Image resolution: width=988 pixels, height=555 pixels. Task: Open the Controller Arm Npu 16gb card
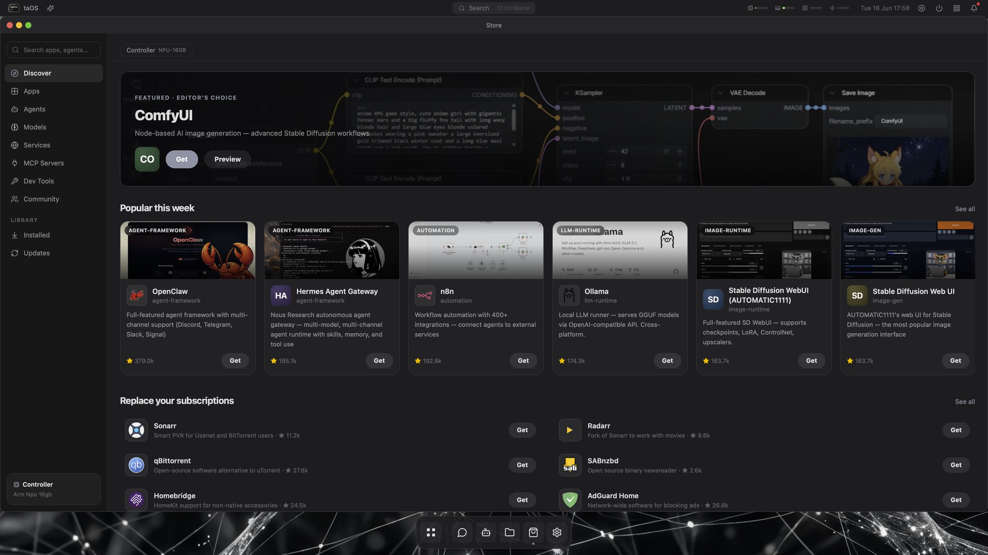tap(54, 489)
